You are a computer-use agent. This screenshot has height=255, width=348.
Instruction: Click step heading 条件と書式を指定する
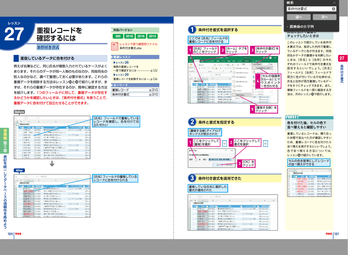216,122
